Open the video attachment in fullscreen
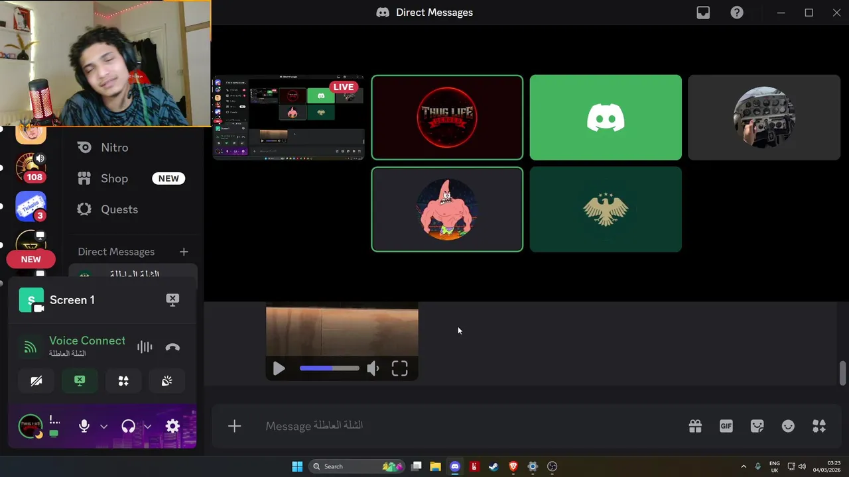This screenshot has width=849, height=477. [x=399, y=368]
